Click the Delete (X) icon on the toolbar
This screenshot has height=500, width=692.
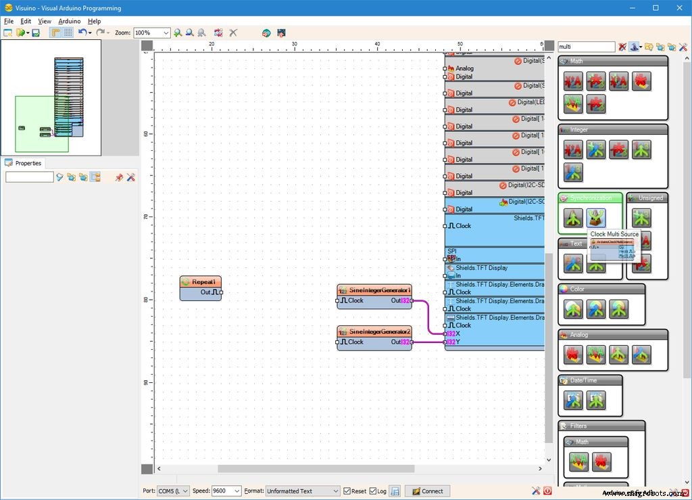(x=233, y=32)
